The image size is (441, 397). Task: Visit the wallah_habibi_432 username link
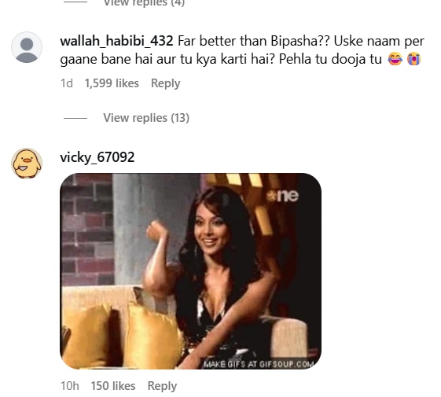pyautogui.click(x=116, y=41)
